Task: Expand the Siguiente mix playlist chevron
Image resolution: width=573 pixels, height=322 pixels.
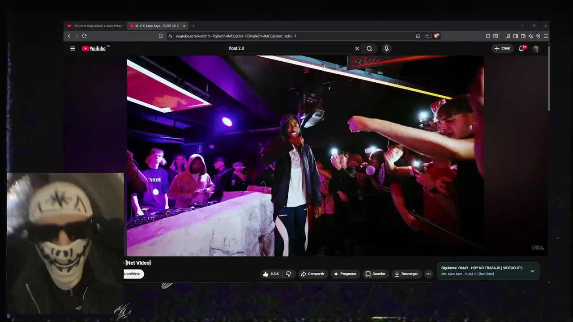Action: (x=532, y=271)
